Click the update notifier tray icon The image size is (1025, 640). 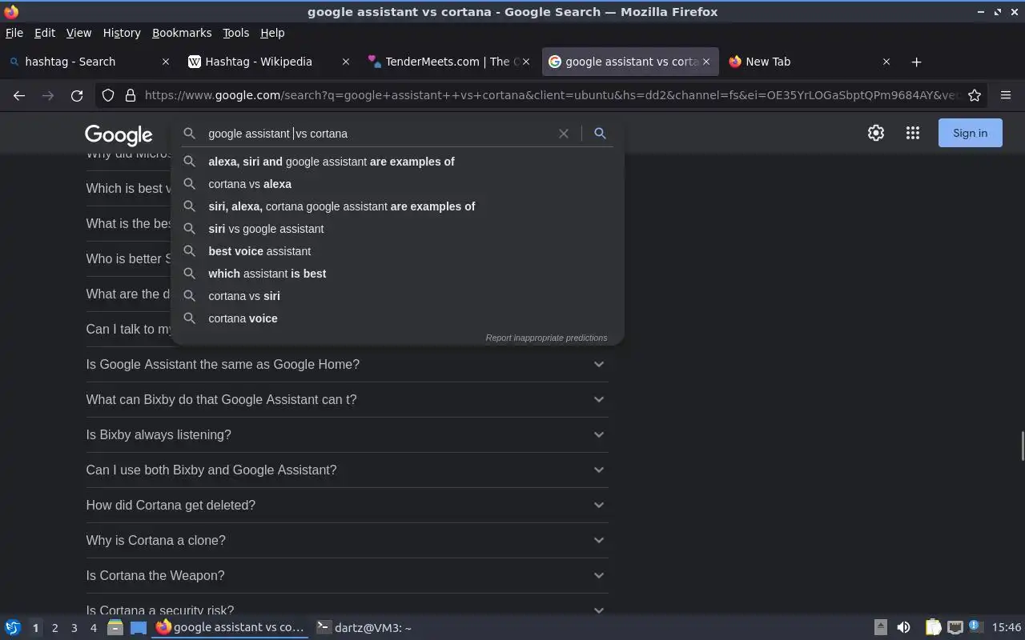[x=975, y=627]
